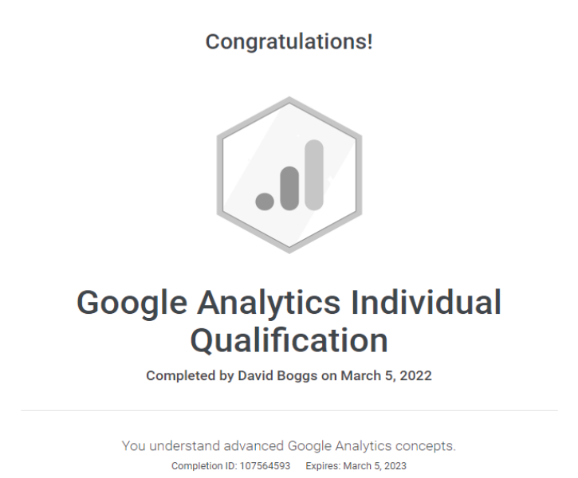Click the horizontal divider line
Image resolution: width=578 pixels, height=478 pixels.
pos(289,410)
